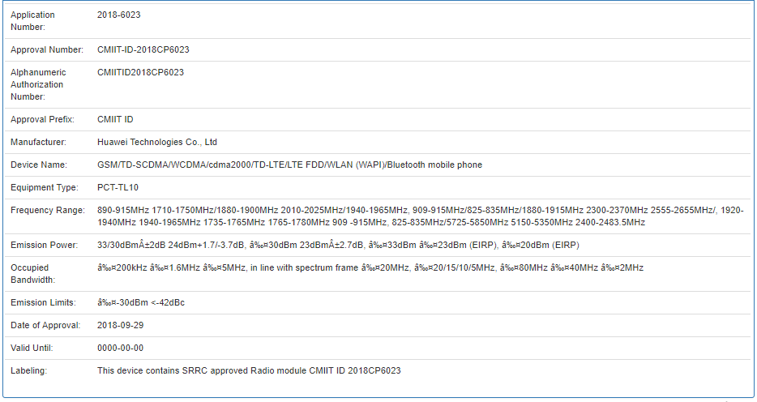Select approval number CMIIT-ID-2018CP6023

click(143, 49)
